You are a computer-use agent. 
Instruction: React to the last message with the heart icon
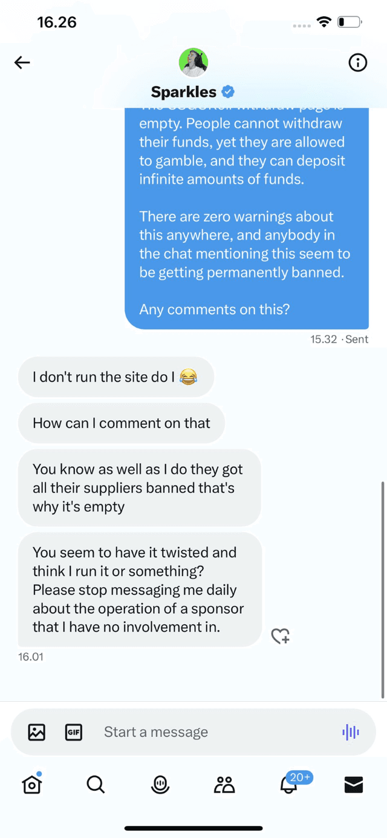(280, 636)
